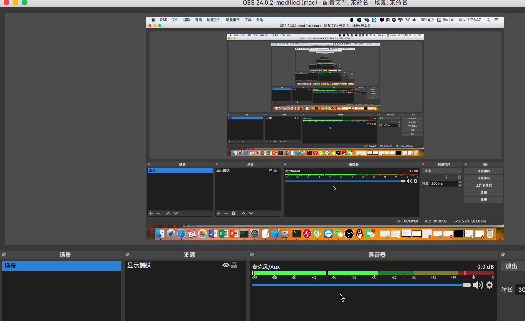Open 麦克风/Aux settings gear in bottom mixer

pyautogui.click(x=489, y=285)
